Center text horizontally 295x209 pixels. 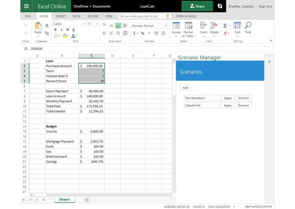(111, 33)
